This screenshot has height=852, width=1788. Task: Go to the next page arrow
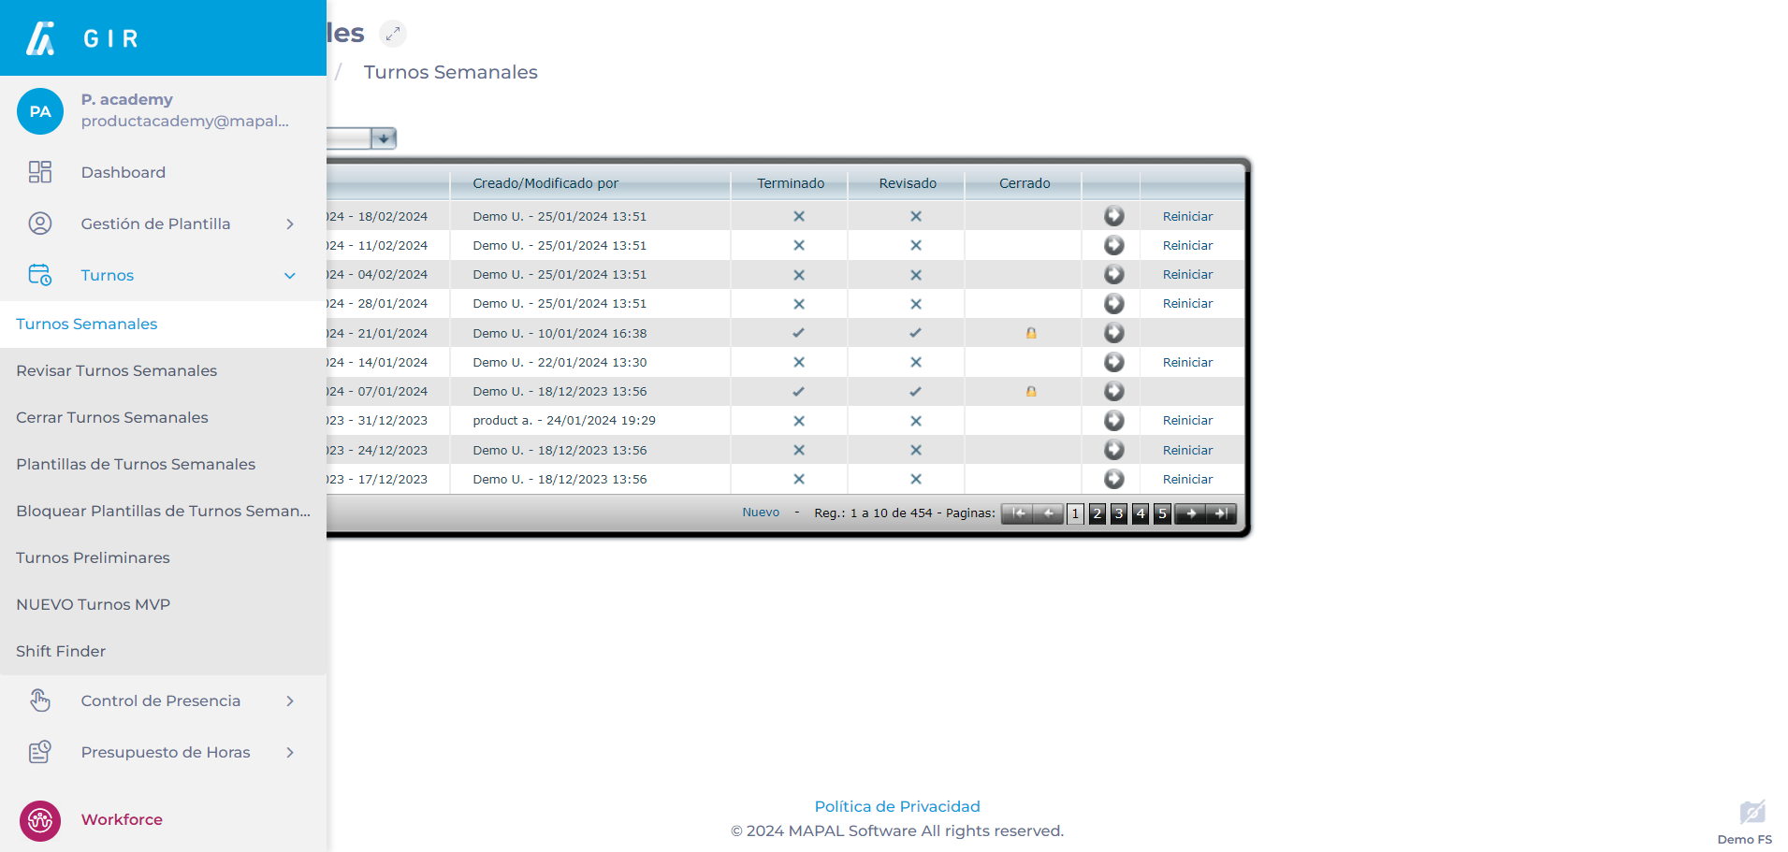[x=1190, y=513]
